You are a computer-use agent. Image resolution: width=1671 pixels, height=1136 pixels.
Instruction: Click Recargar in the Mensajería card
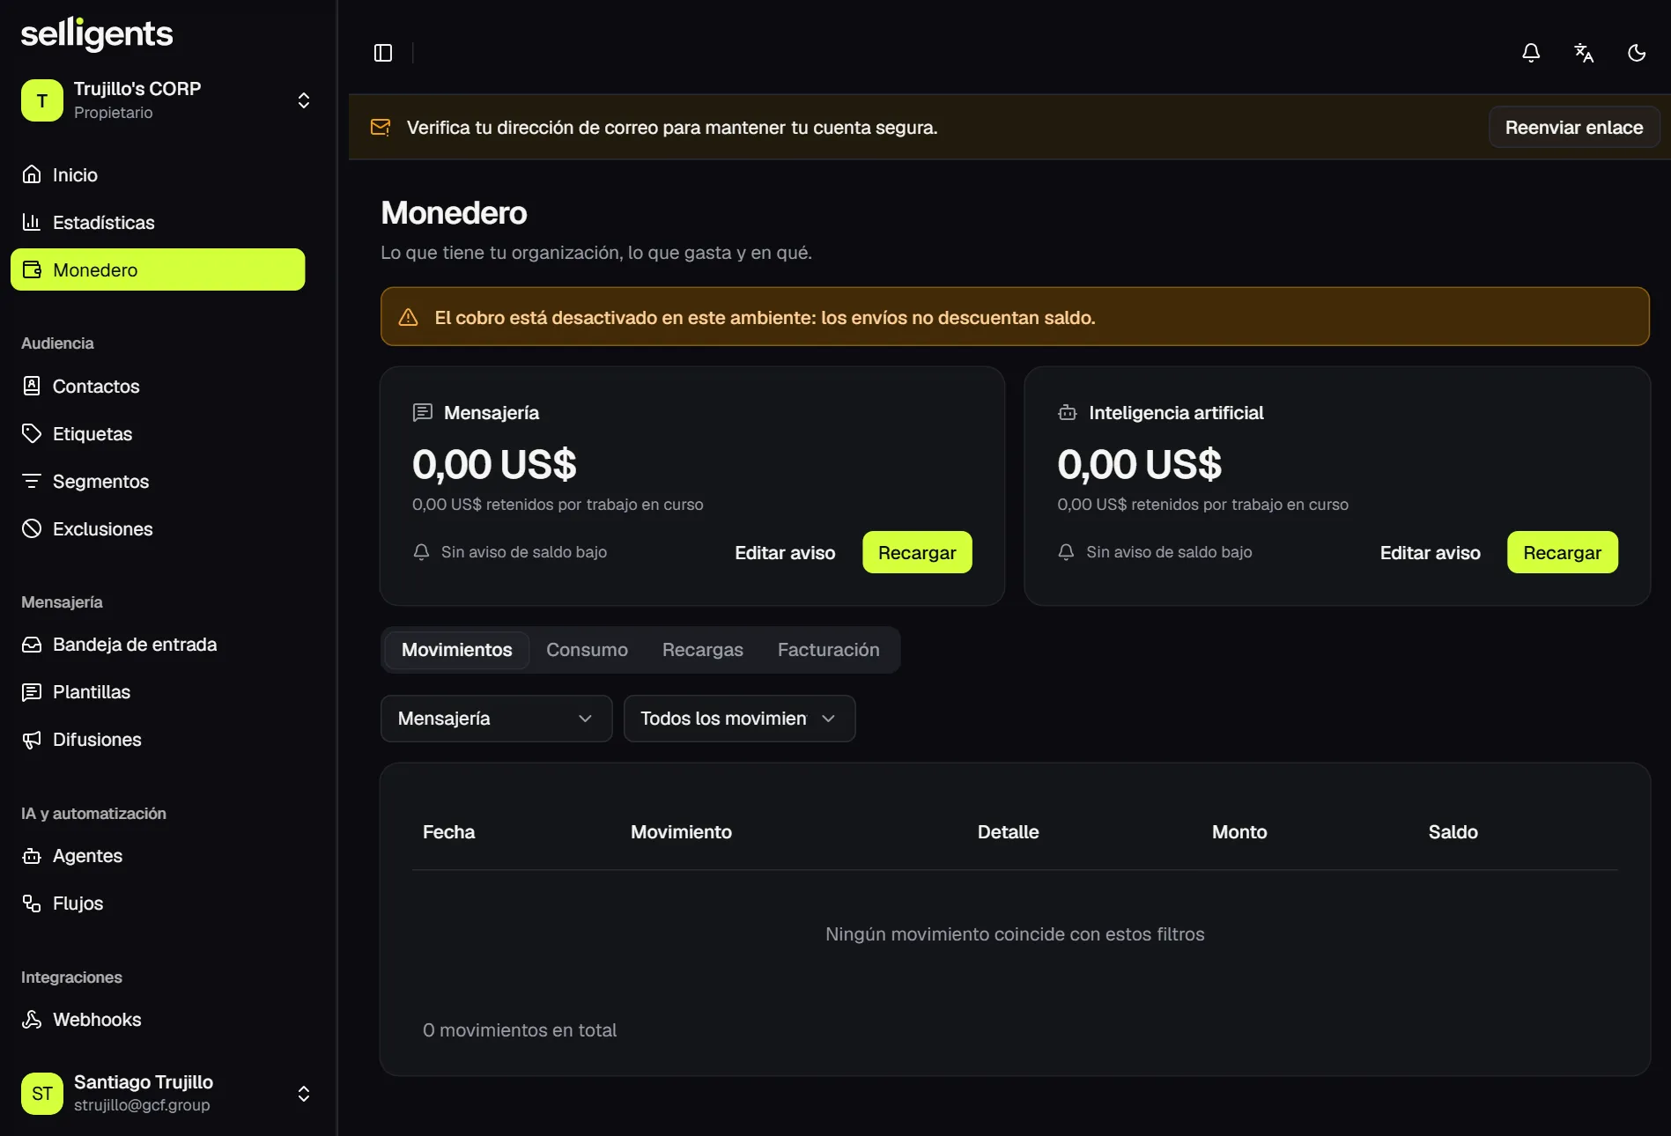(x=917, y=552)
